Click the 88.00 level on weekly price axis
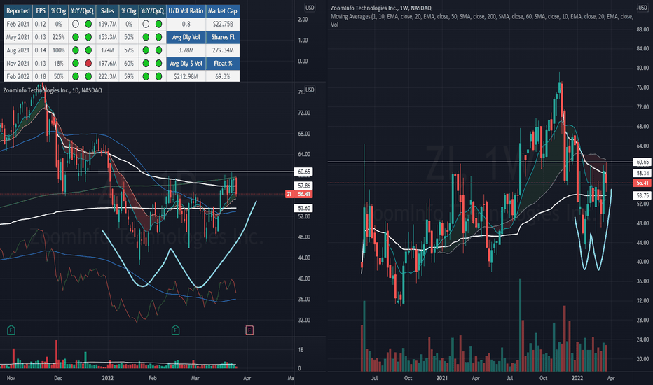This screenshot has height=385, width=653. (642, 29)
